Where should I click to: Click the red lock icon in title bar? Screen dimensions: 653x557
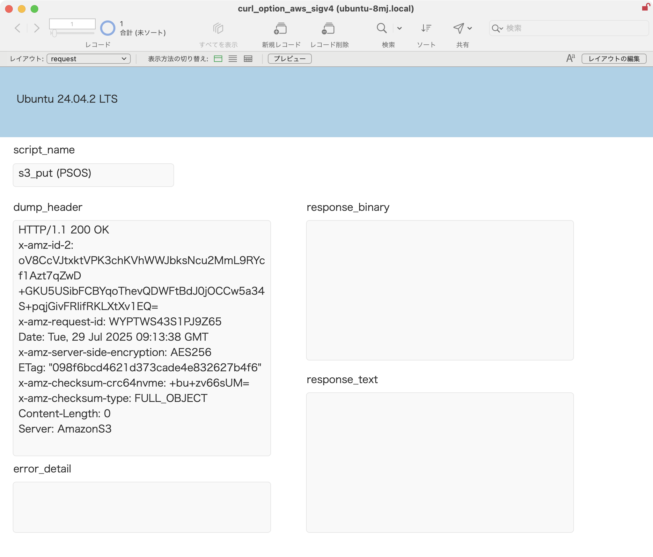point(646,7)
